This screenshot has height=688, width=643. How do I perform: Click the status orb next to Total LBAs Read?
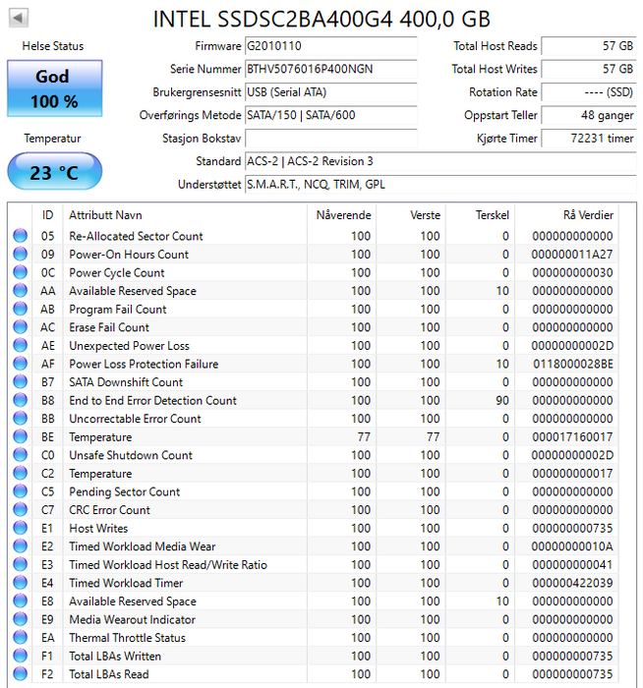point(20,674)
